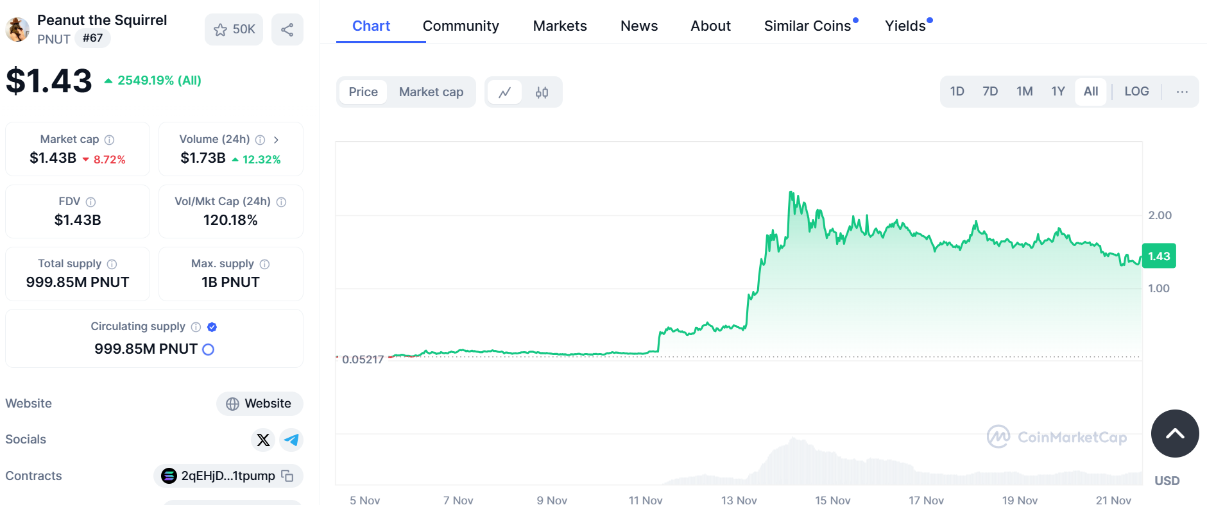Click the 1B PNUT max supply value
Image resolution: width=1207 pixels, height=505 pixels.
click(x=230, y=283)
